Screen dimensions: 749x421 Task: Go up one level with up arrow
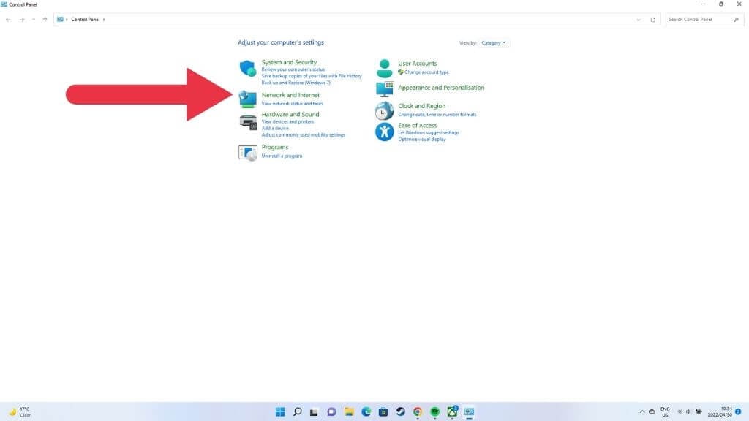coord(45,20)
